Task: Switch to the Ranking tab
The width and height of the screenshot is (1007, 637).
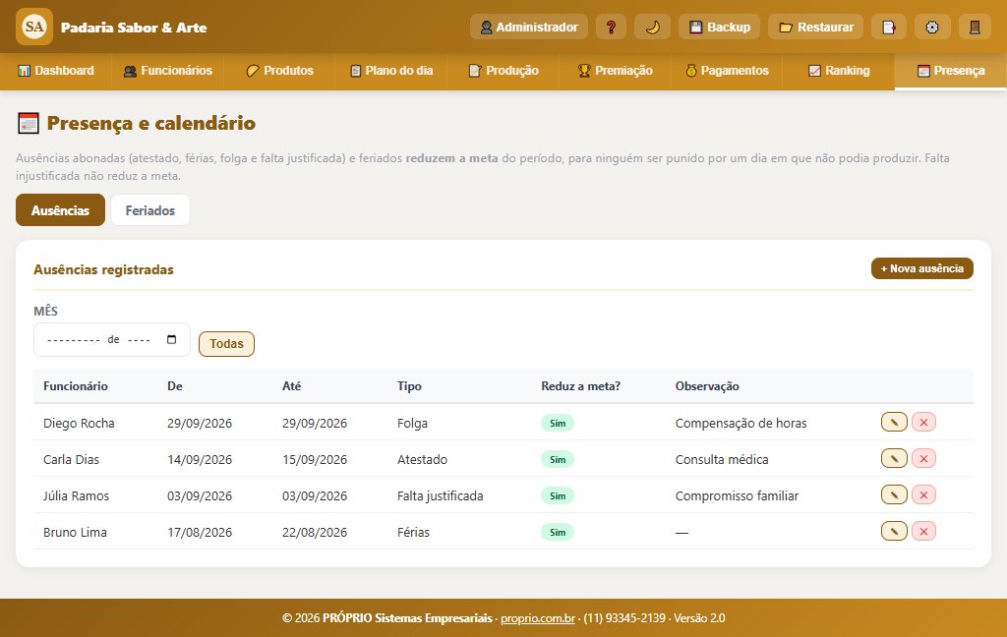Action: coord(838,71)
